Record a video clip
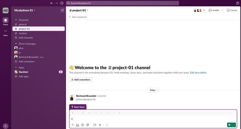This screenshot has height=129, width=241. [95, 125]
